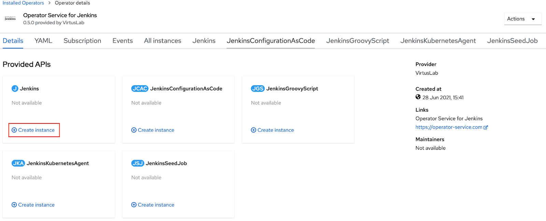This screenshot has width=546, height=221.
Task: Click 'JenkinsSeedJob' card title
Action: click(166, 163)
